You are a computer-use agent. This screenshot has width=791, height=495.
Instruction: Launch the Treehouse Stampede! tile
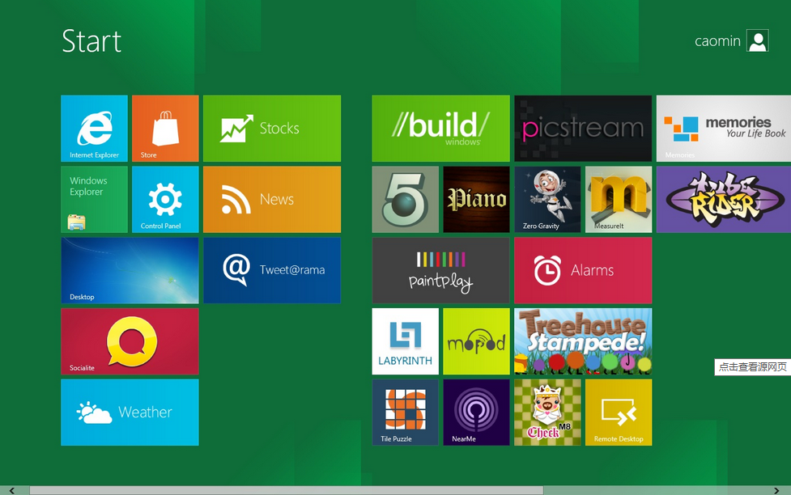(x=583, y=341)
